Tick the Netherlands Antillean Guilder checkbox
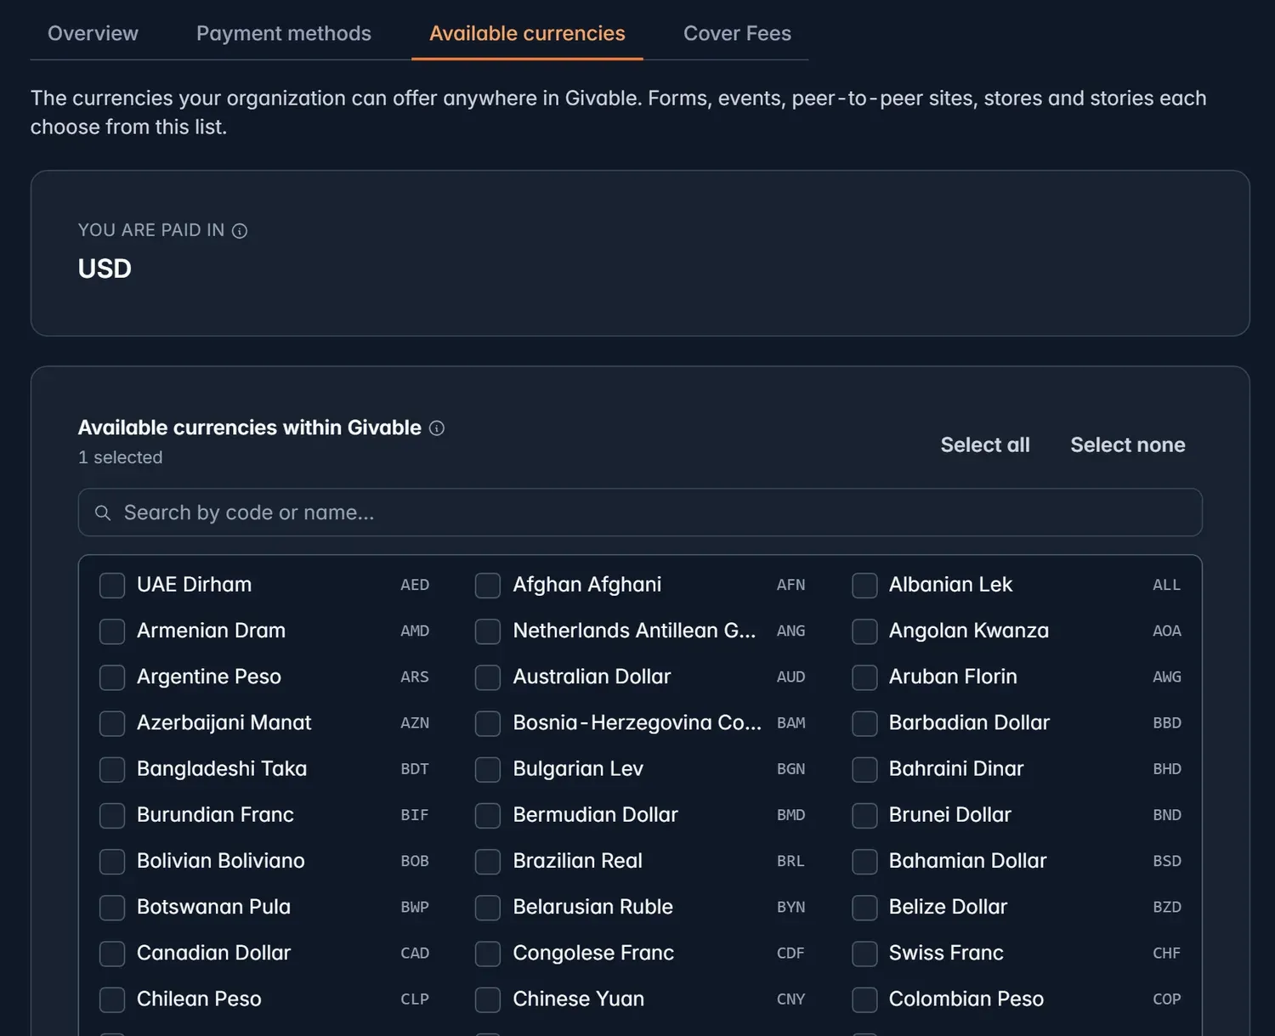The height and width of the screenshot is (1036, 1275). tap(488, 631)
